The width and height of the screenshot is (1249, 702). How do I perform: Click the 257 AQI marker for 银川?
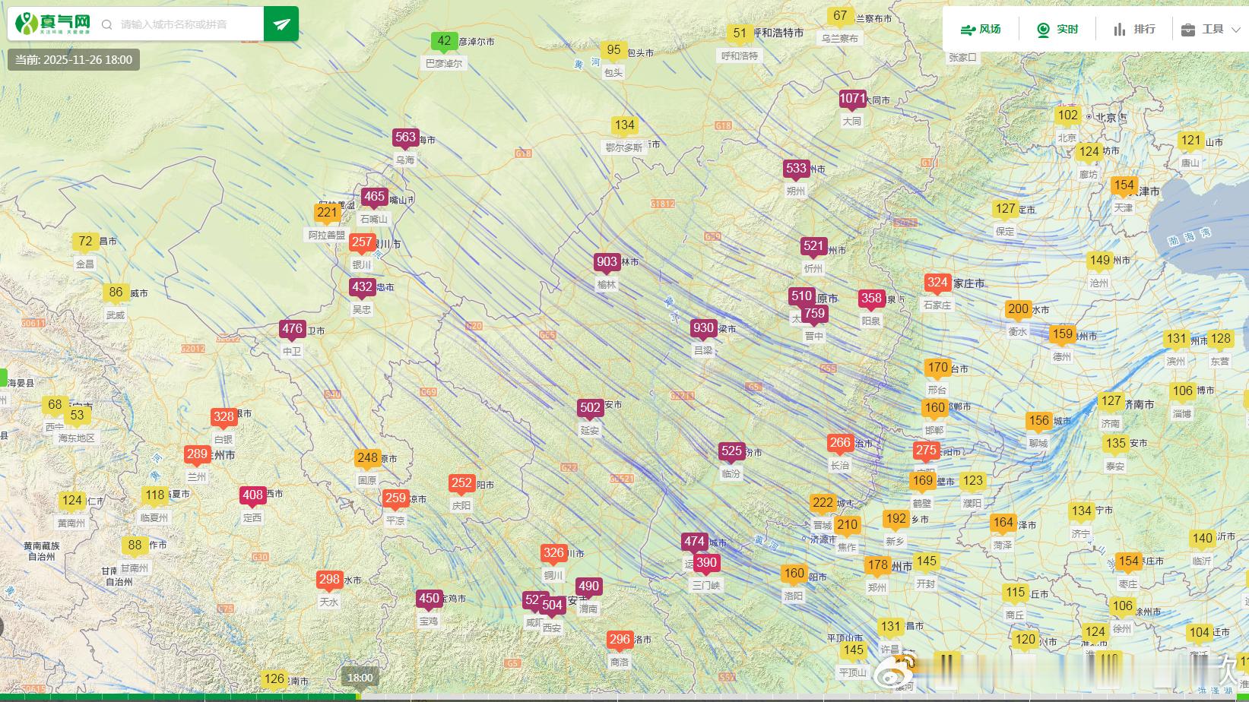point(362,243)
